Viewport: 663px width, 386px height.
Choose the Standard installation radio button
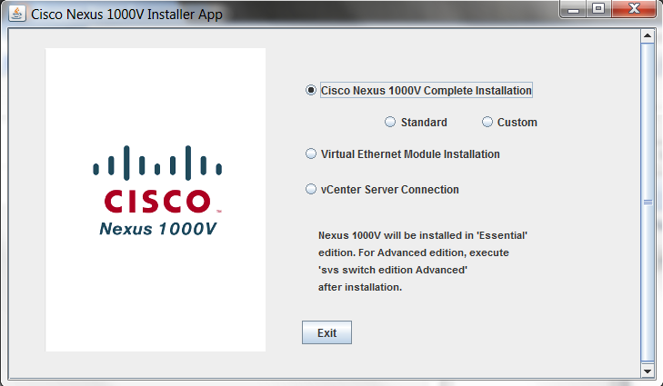click(x=390, y=122)
